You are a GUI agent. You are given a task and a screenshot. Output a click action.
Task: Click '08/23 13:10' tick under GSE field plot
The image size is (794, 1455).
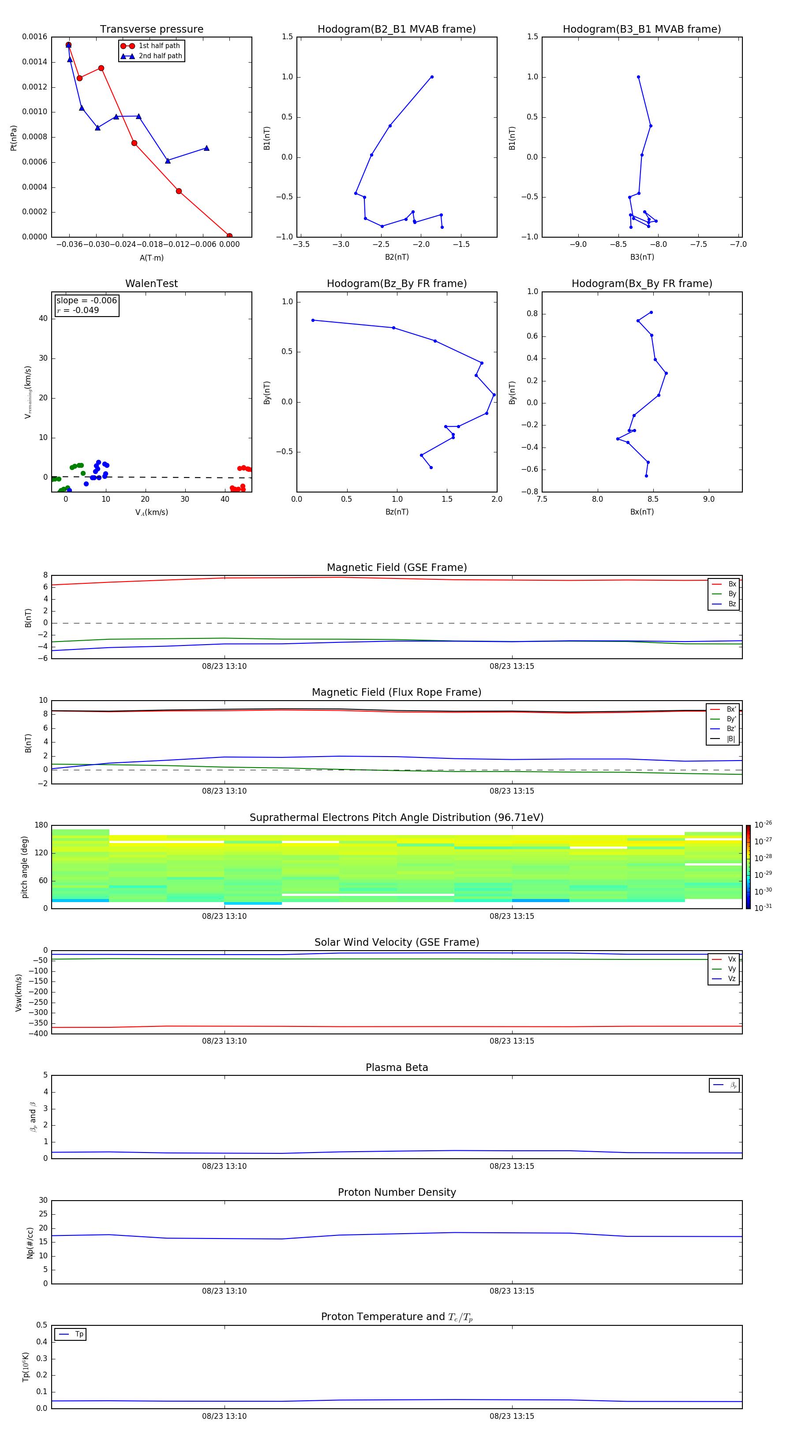(225, 667)
